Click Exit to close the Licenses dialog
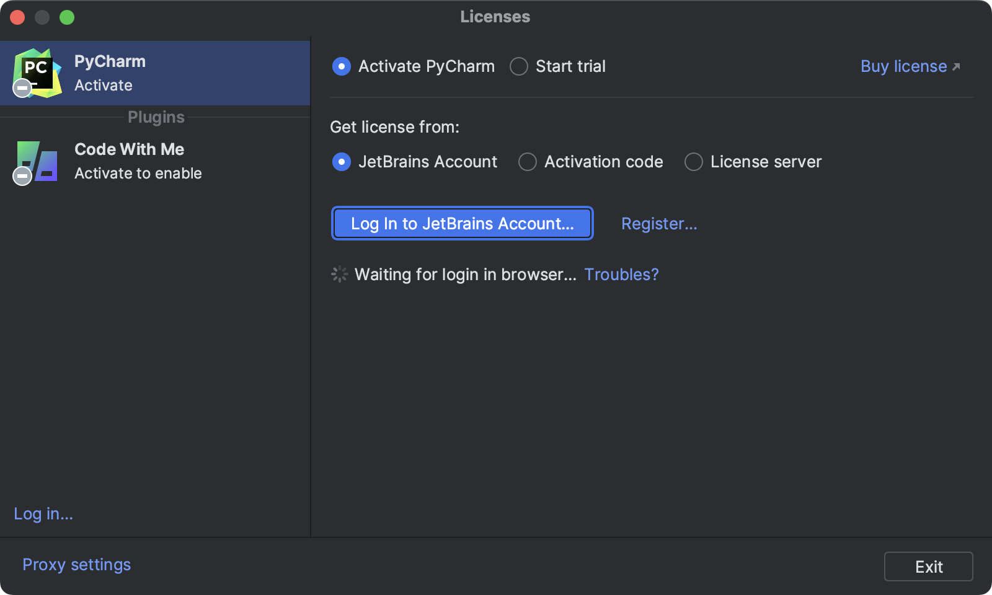This screenshot has height=595, width=992. click(928, 566)
